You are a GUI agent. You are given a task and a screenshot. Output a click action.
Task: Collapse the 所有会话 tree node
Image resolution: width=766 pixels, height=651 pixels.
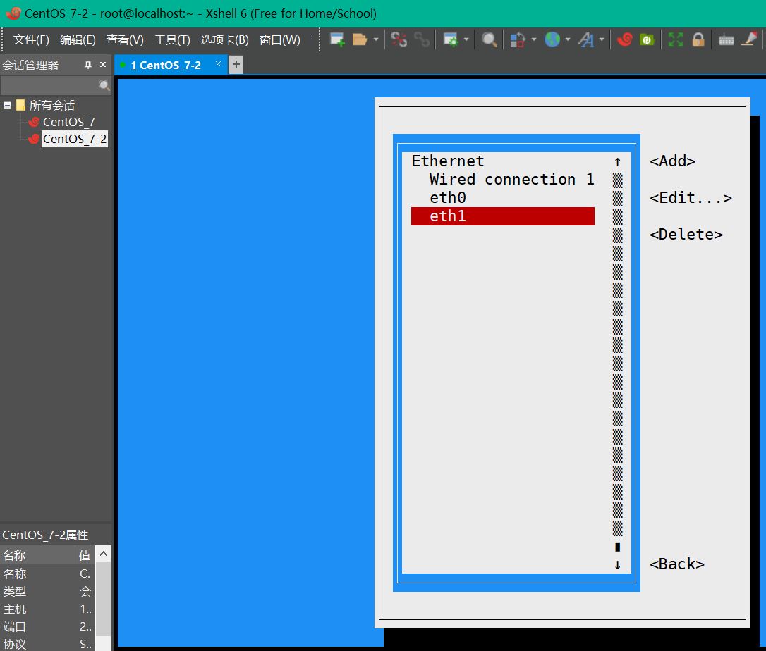7,105
